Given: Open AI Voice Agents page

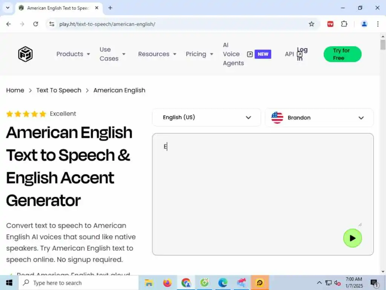Looking at the screenshot, I should 233,54.
